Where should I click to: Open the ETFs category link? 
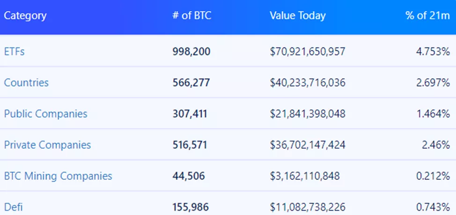(14, 51)
